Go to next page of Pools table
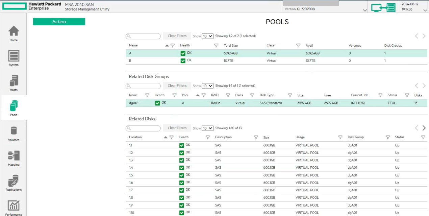The image size is (429, 216). pyautogui.click(x=424, y=36)
